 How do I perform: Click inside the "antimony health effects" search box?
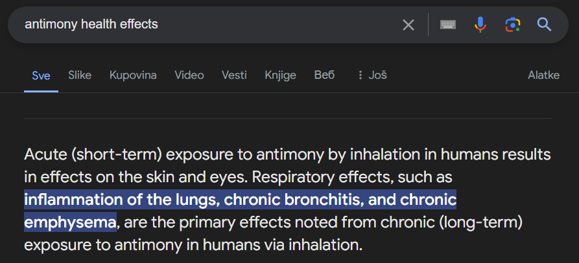coord(207,25)
